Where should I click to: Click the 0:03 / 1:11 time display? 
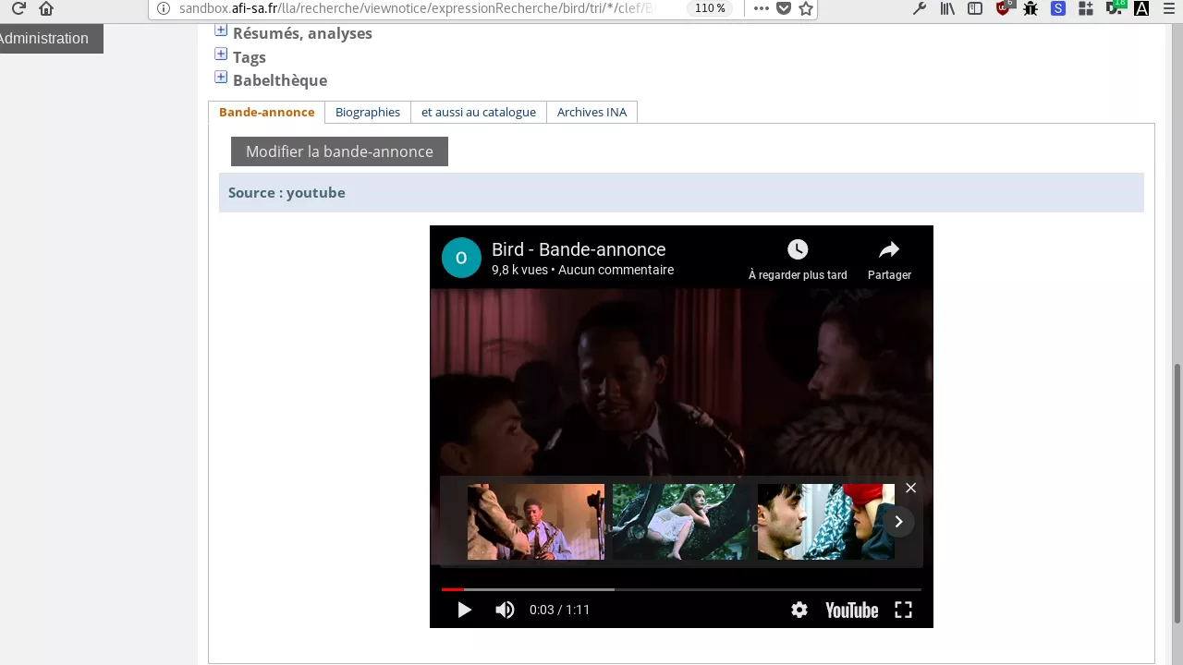(559, 610)
